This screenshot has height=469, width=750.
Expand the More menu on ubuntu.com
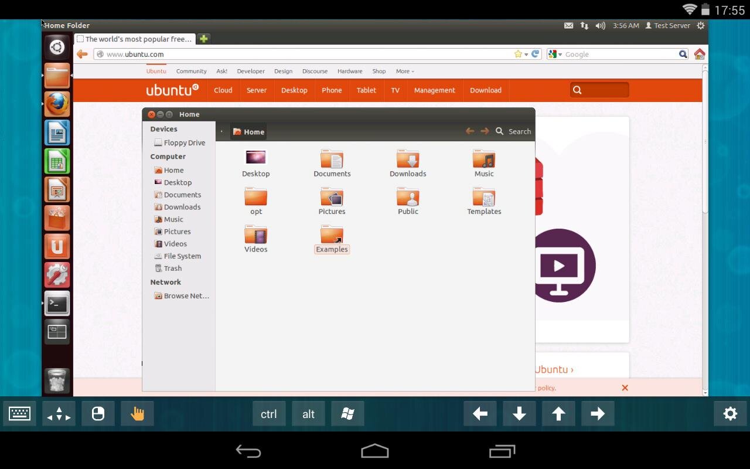pyautogui.click(x=405, y=72)
